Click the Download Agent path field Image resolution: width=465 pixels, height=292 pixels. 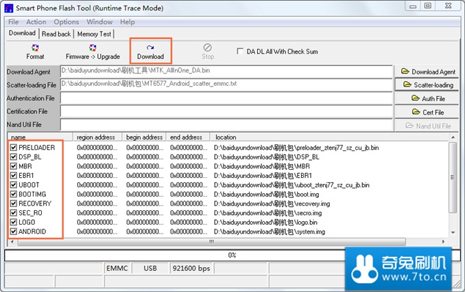click(x=226, y=71)
